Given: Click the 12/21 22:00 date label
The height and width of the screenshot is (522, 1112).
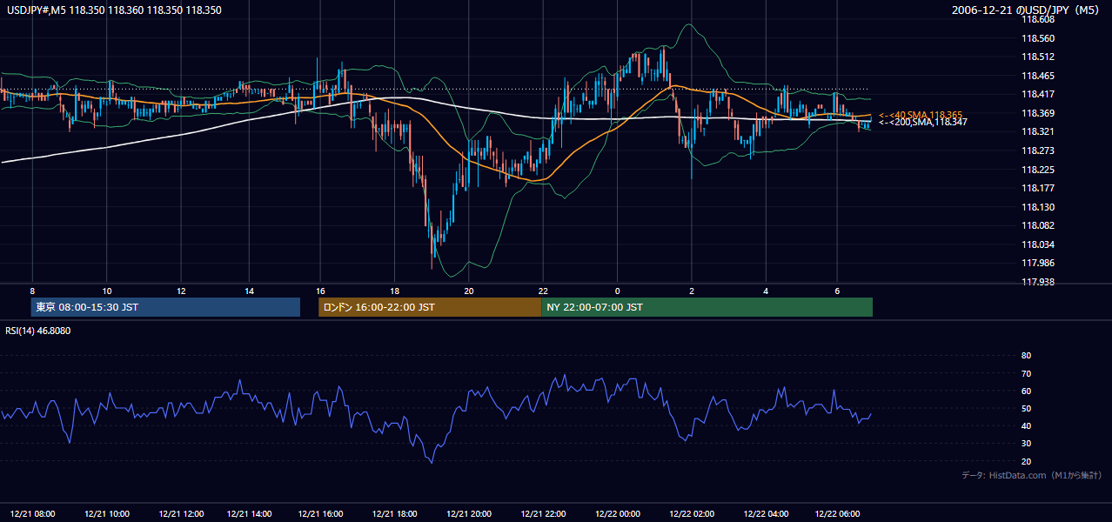Looking at the screenshot, I should point(542,514).
